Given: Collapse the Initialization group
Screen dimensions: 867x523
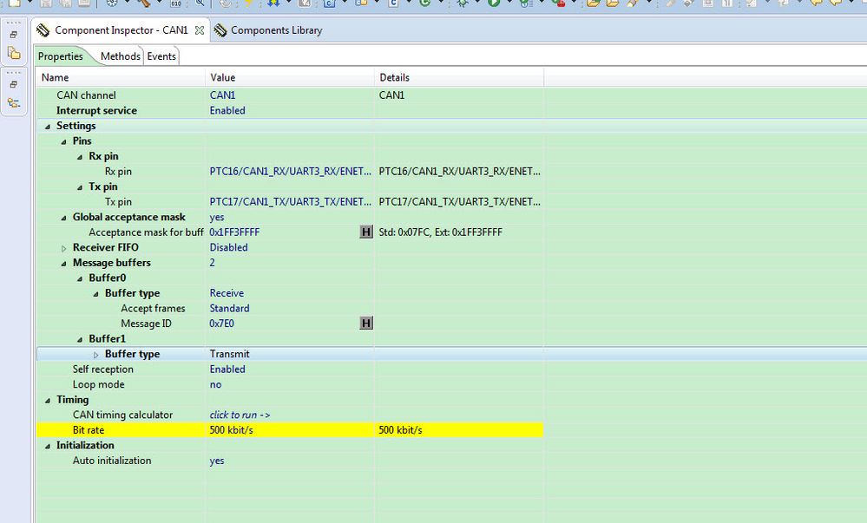Looking at the screenshot, I should (48, 446).
